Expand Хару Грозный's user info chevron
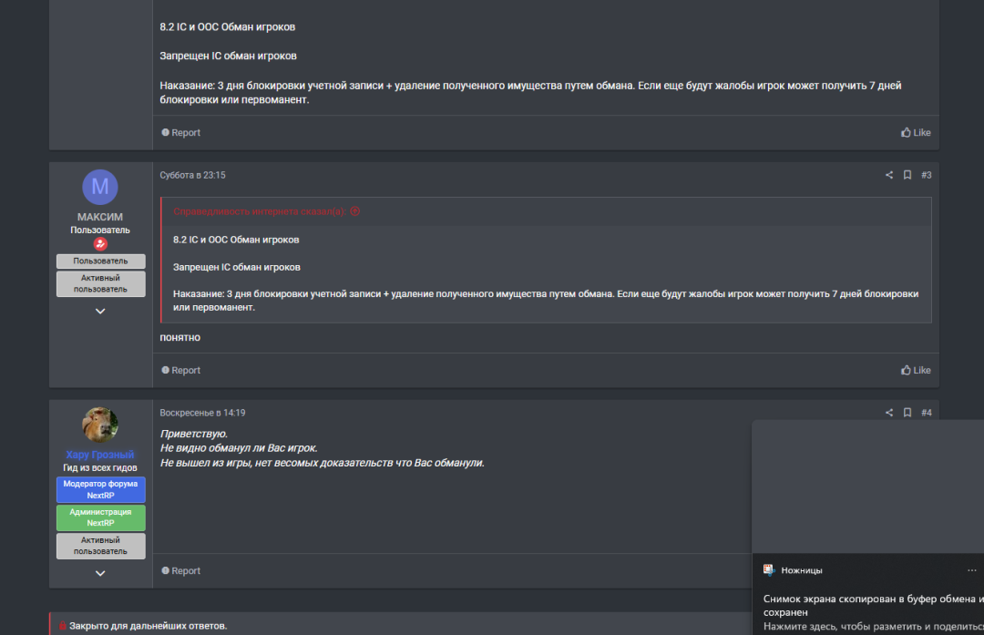The width and height of the screenshot is (984, 635). click(100, 573)
